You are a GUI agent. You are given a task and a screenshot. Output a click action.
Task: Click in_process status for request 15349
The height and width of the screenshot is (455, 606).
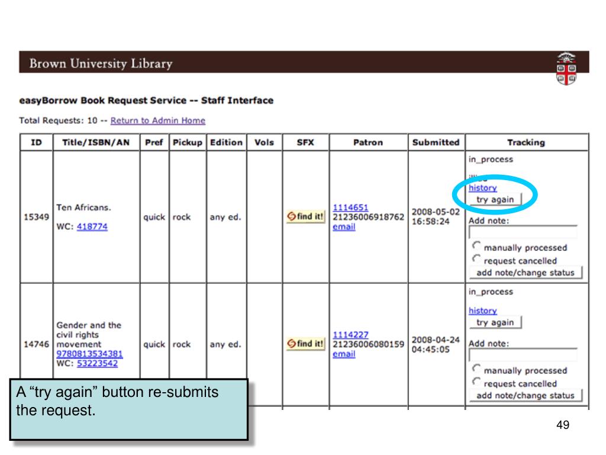point(491,159)
